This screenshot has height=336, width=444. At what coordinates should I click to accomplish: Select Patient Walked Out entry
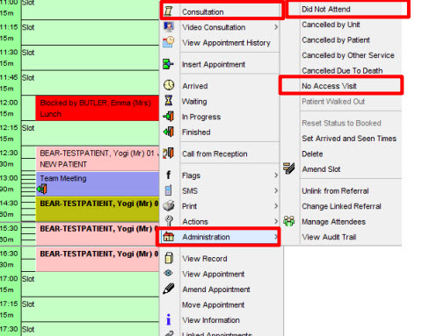pos(333,102)
